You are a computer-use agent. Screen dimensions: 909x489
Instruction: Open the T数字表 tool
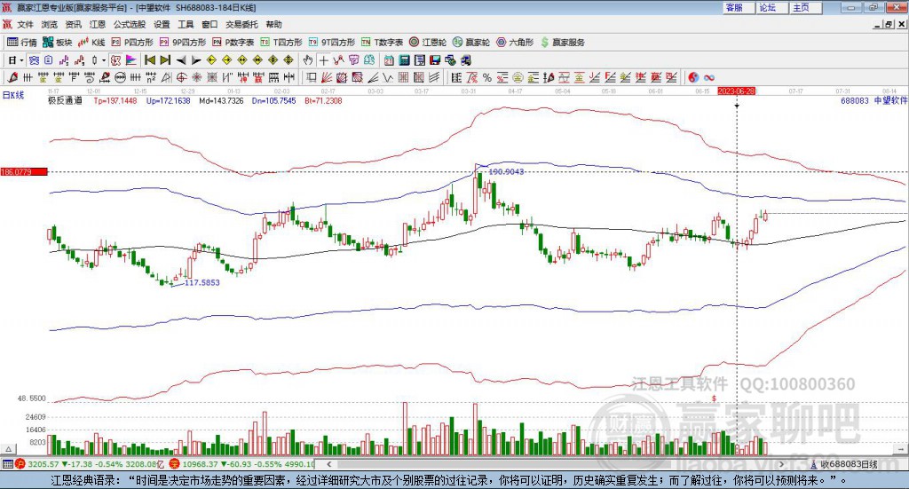coord(382,43)
